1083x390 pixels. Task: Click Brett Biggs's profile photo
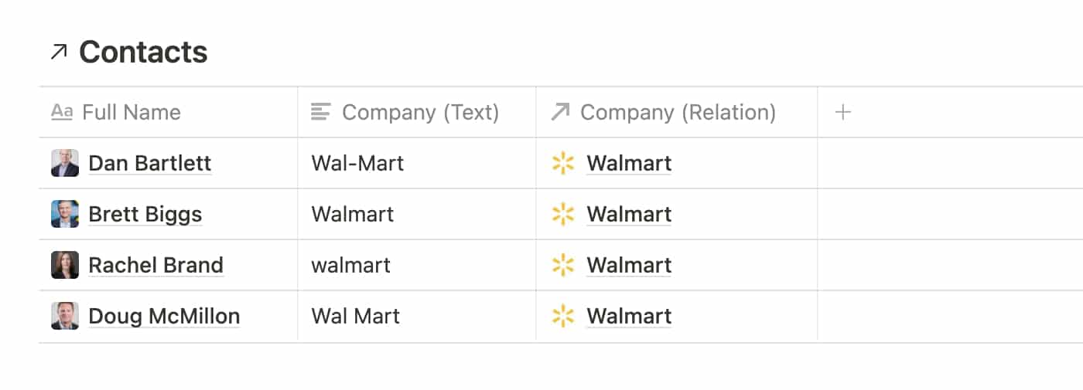[x=65, y=214]
